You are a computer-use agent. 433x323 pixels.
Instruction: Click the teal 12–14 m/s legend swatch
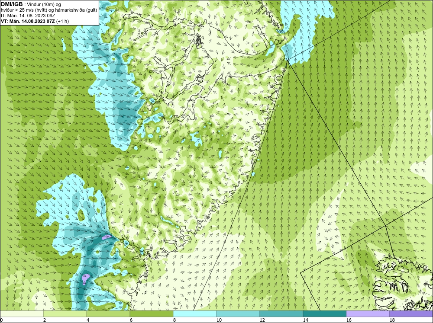click(281, 313)
